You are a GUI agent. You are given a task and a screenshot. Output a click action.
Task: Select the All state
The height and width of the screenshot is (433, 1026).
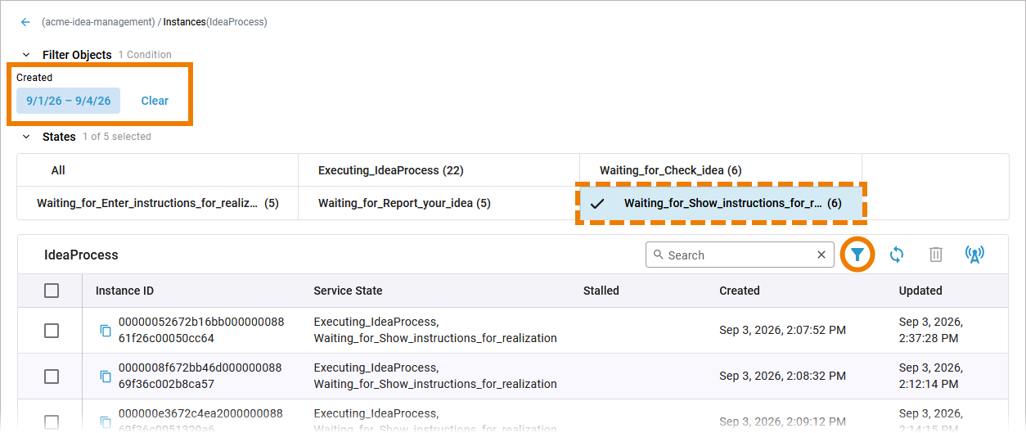pyautogui.click(x=157, y=170)
